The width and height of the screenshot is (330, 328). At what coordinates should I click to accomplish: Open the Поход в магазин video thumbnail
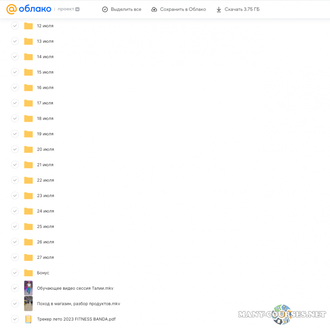tap(28, 304)
